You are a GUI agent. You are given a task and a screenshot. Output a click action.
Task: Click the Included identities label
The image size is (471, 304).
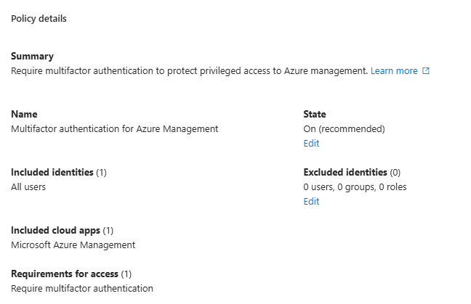(x=52, y=173)
